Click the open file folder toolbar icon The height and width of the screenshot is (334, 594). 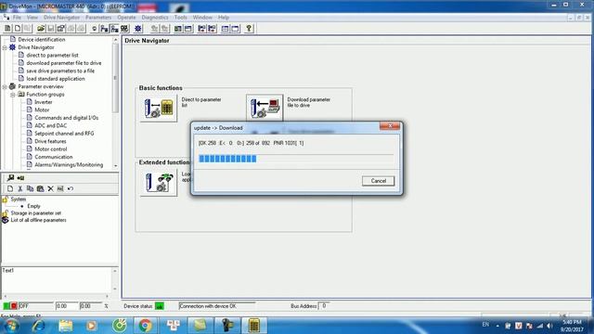pos(41,29)
